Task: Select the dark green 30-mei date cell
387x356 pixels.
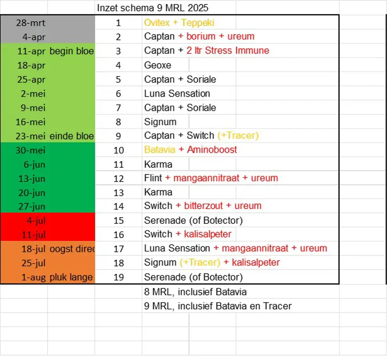Action: click(31, 150)
